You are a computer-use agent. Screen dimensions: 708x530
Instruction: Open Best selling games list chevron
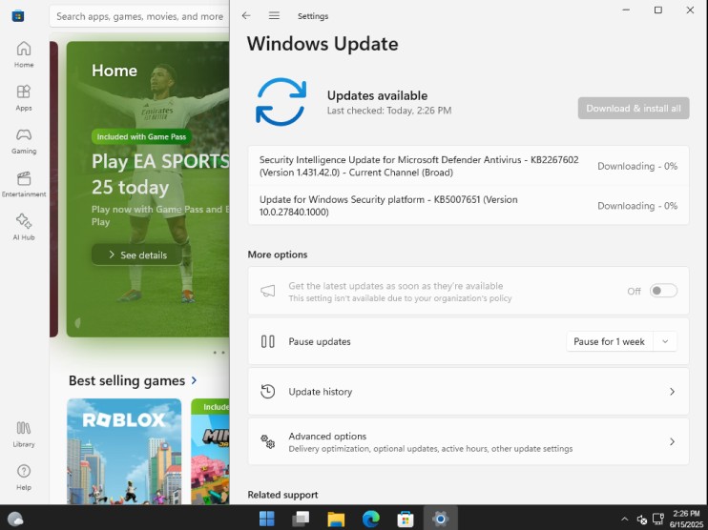[x=194, y=380]
